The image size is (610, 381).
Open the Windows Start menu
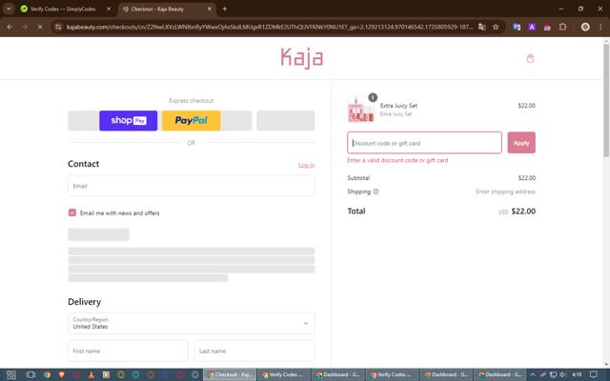(x=10, y=374)
